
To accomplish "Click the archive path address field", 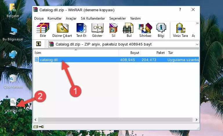I will [x=124, y=44].
